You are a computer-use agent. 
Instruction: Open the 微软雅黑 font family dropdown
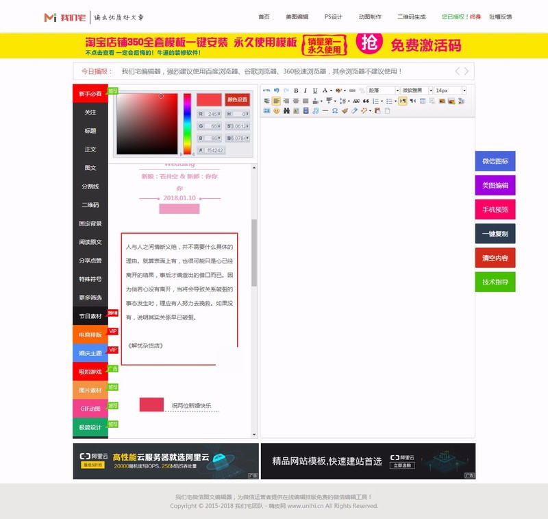point(415,90)
